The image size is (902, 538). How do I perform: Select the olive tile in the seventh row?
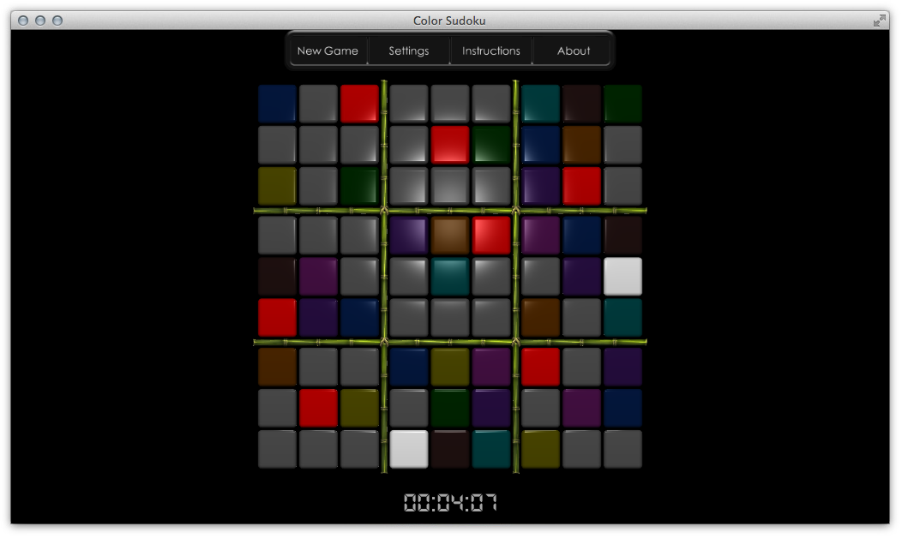click(450, 367)
